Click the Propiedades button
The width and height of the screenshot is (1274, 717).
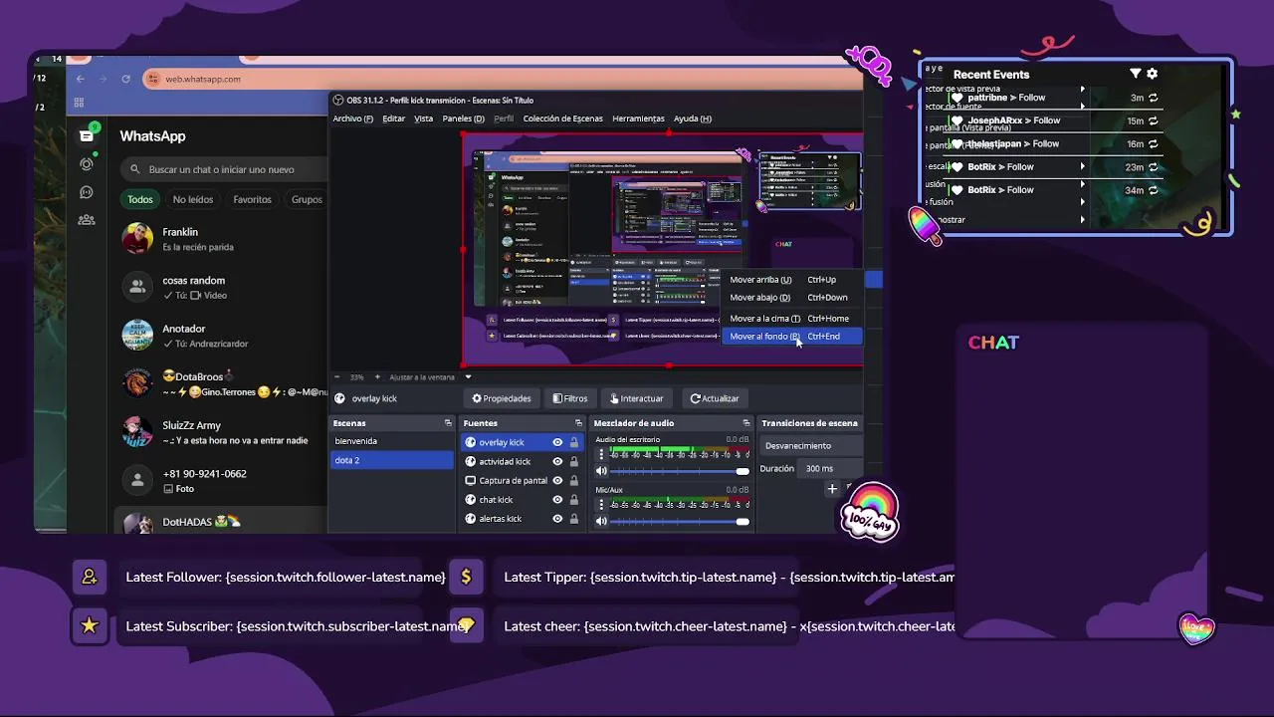click(x=502, y=398)
